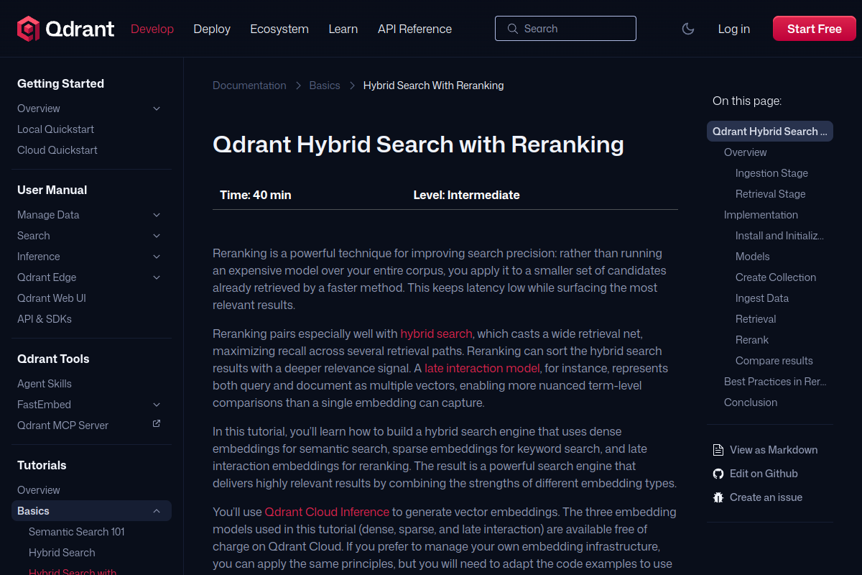Focus the Search input field

pyautogui.click(x=565, y=29)
